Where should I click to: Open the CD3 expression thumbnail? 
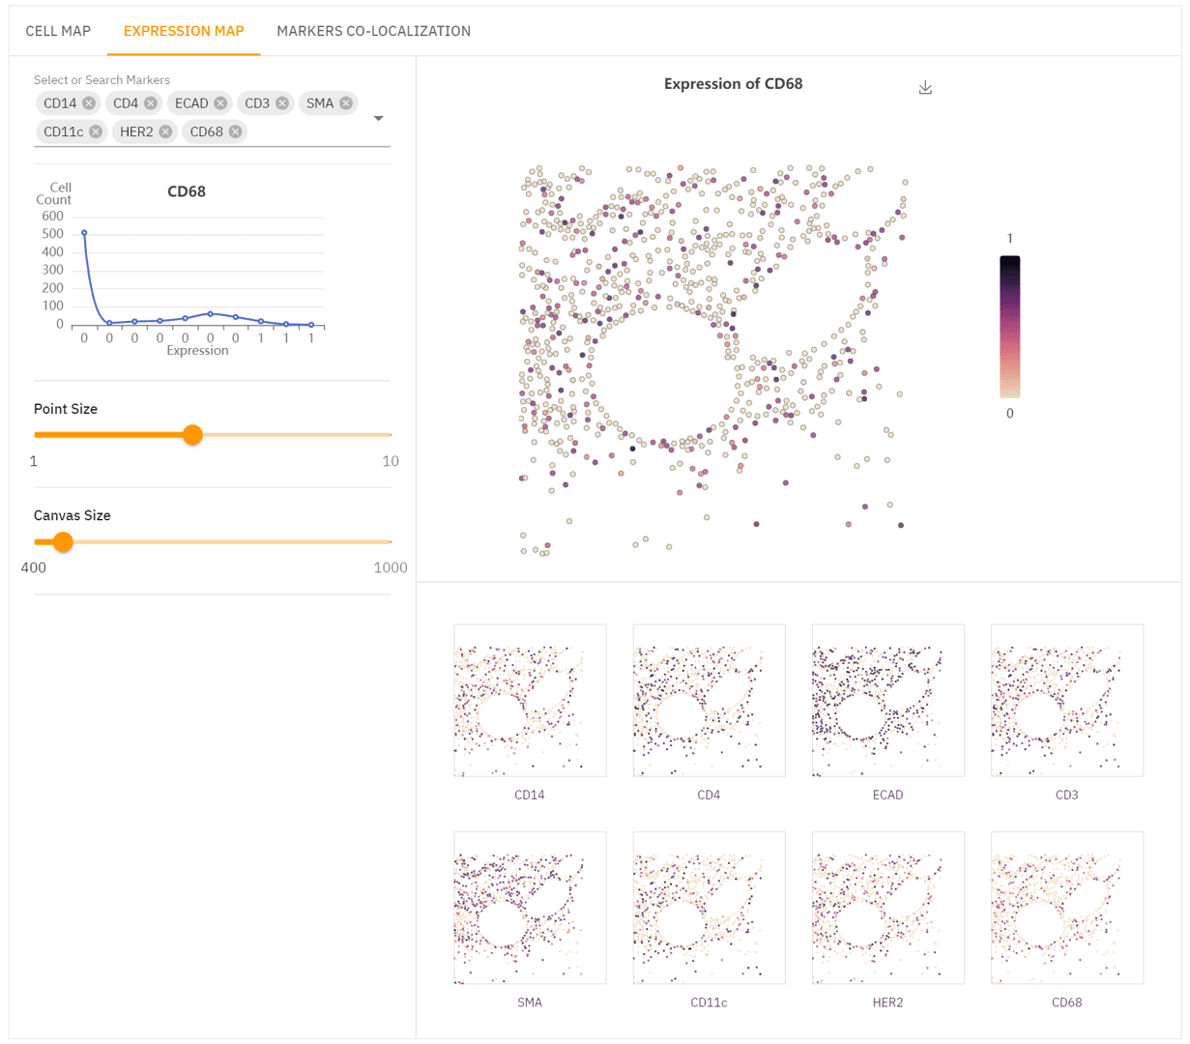point(1066,700)
